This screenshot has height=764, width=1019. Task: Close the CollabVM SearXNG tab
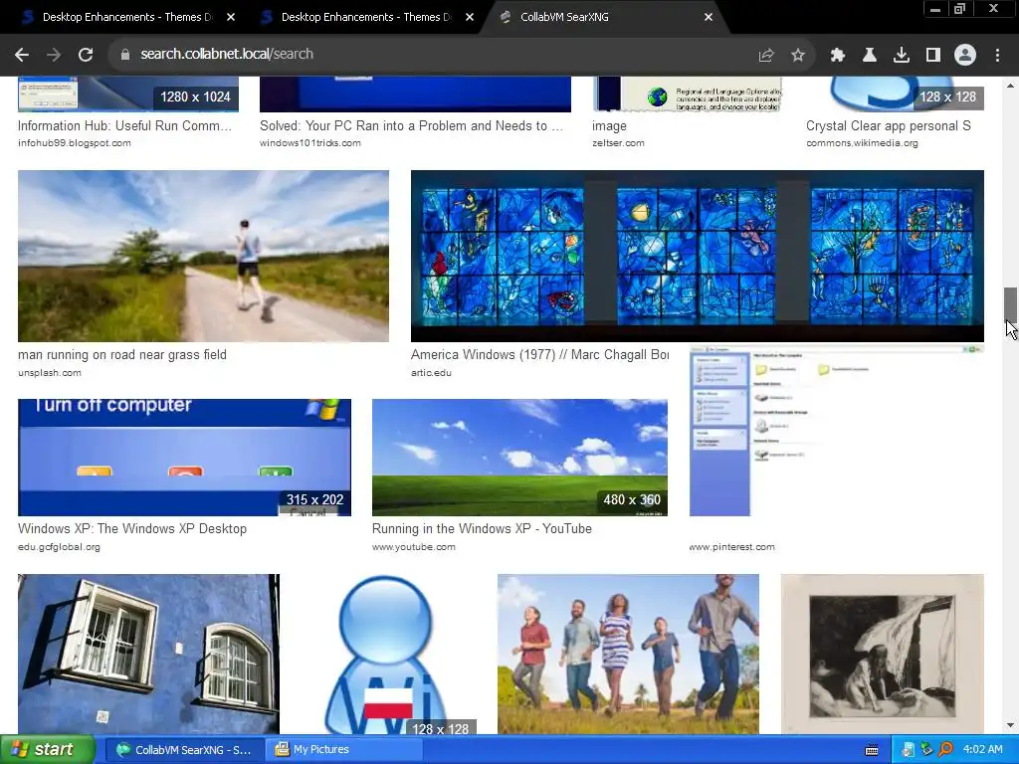[709, 17]
